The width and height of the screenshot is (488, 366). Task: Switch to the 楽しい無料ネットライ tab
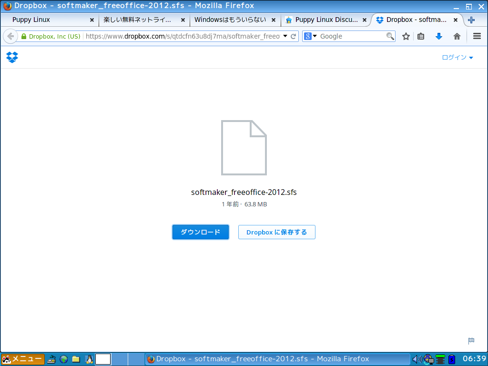144,20
